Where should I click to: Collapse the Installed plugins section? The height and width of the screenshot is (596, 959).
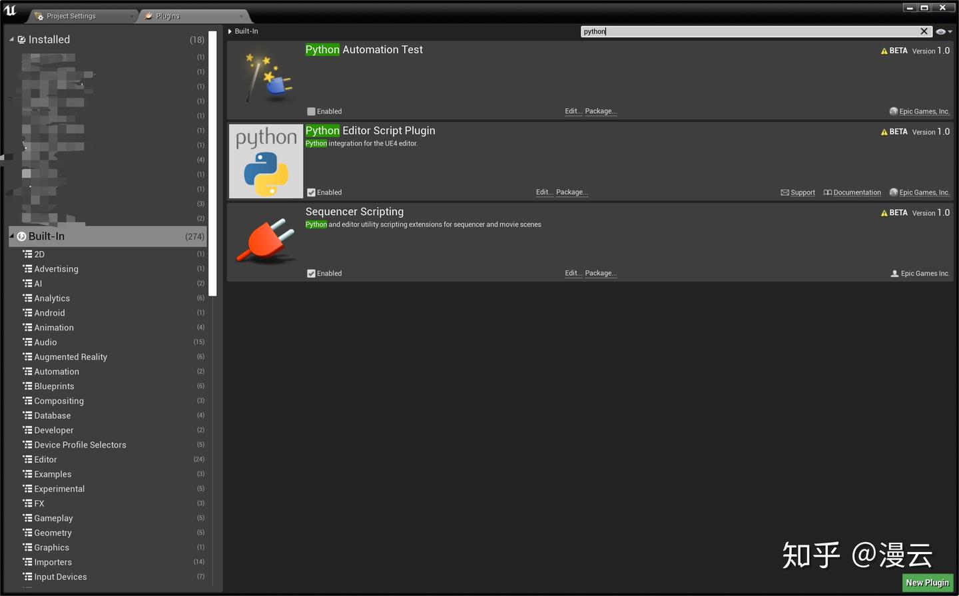coord(11,39)
